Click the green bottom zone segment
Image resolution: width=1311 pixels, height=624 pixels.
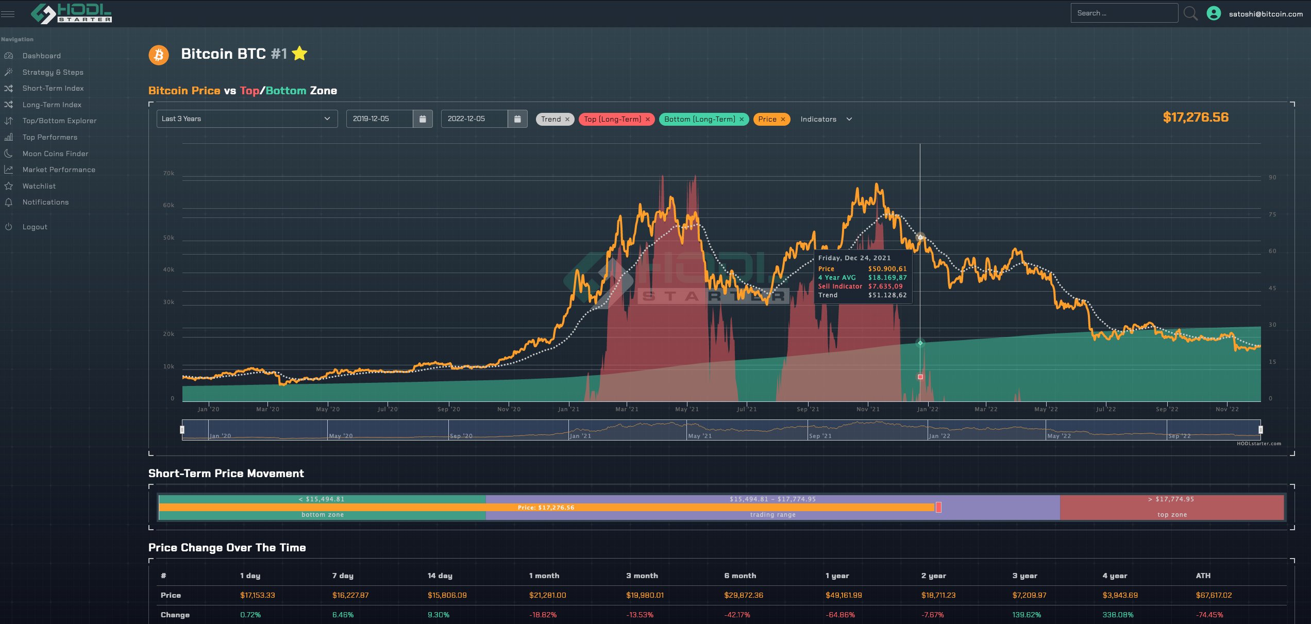point(323,507)
